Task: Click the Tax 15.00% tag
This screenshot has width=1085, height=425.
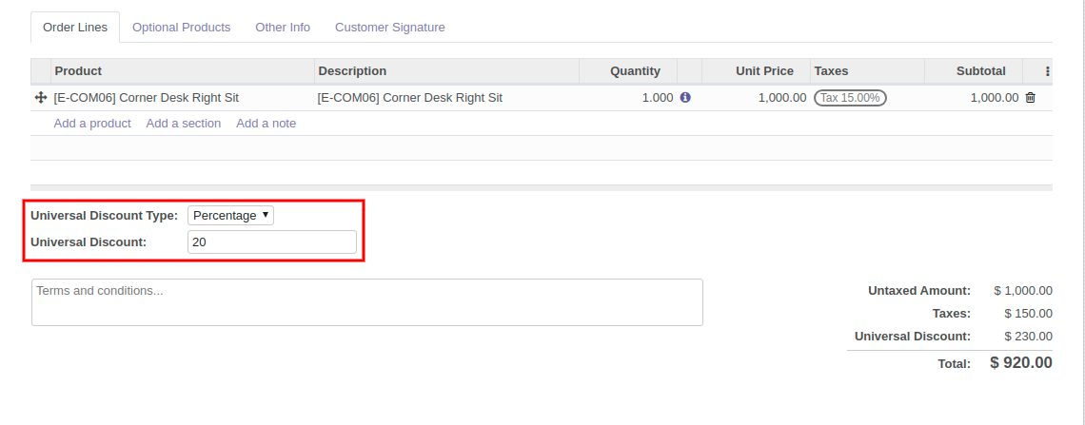Action: pyautogui.click(x=850, y=98)
